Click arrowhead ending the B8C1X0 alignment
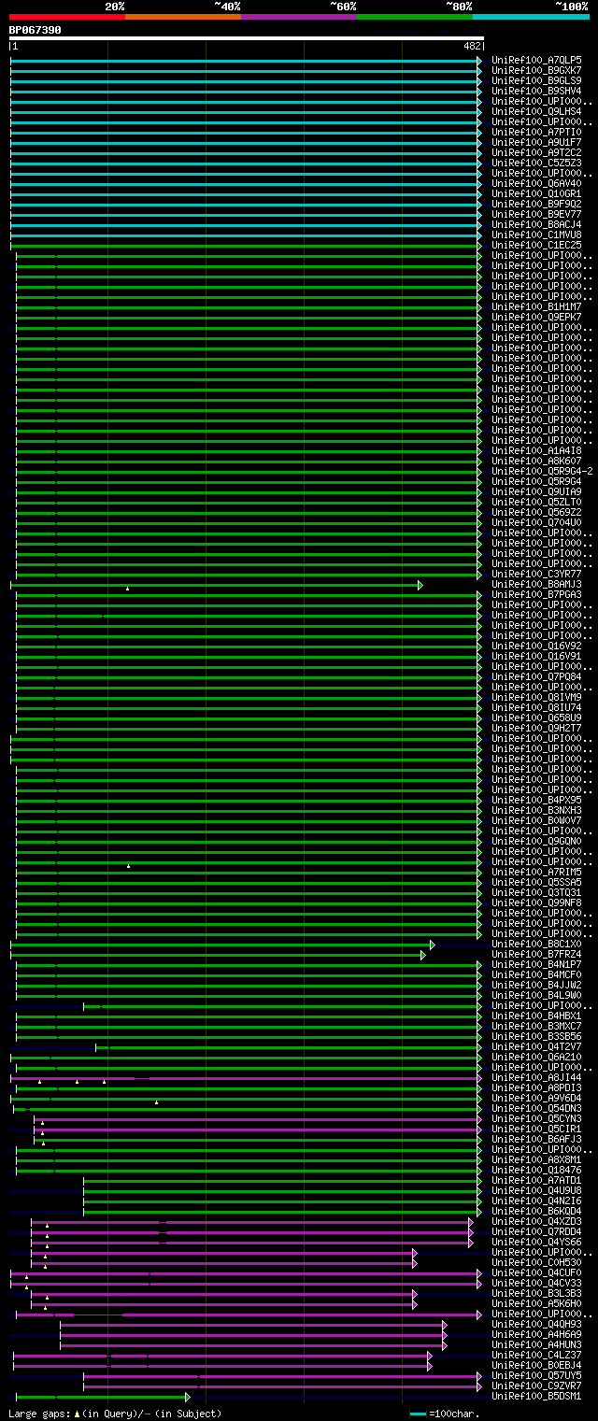Image resolution: width=598 pixels, height=1421 pixels. click(x=432, y=945)
